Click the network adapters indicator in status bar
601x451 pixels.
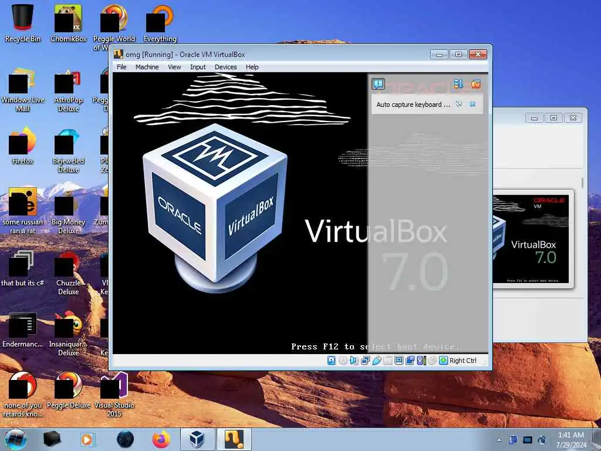[x=365, y=361]
